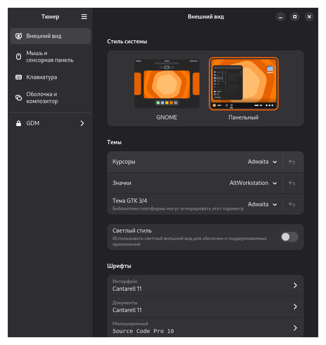Go to Мышь и сенсорная панель page
This screenshot has height=345, width=326.
pos(50,57)
